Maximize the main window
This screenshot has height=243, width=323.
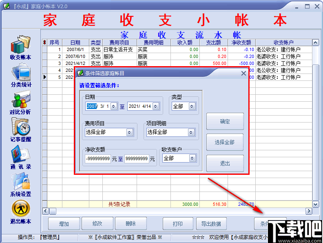click(x=307, y=7)
